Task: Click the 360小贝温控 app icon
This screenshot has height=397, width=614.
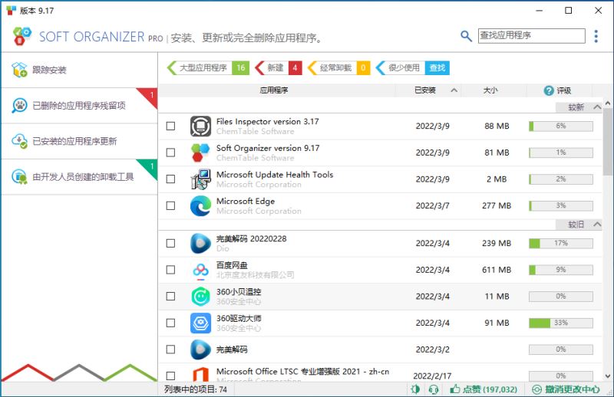Action: pos(200,297)
